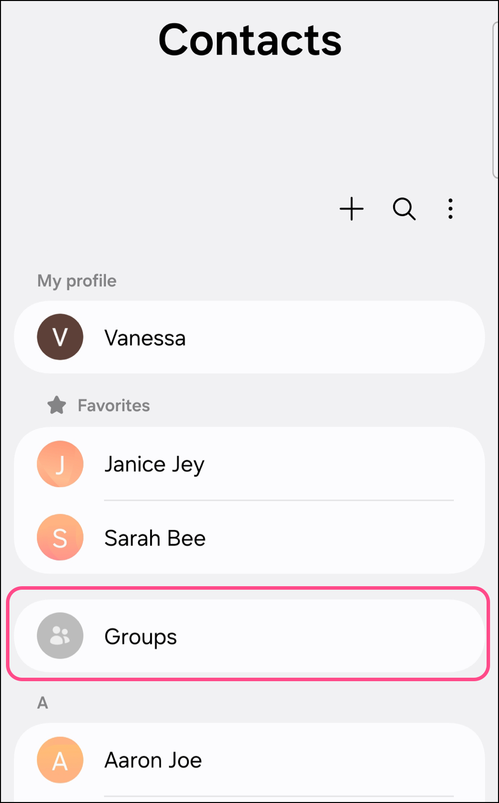Tap Aaron Joe's avatar icon
The height and width of the screenshot is (803, 499).
tap(60, 760)
